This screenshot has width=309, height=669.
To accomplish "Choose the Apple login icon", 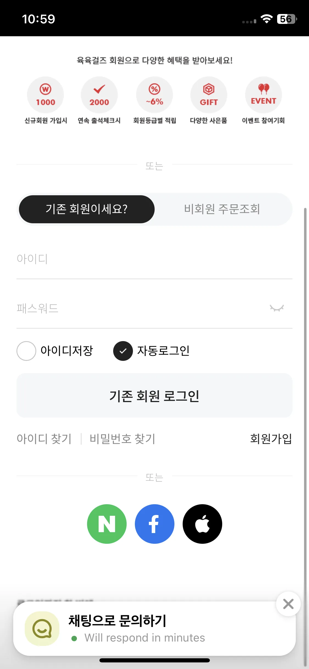I will click(202, 524).
